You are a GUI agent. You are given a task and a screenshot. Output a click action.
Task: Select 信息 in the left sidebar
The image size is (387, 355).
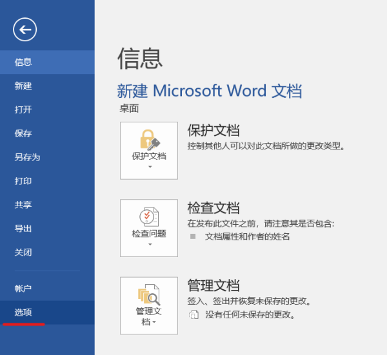coord(24,62)
